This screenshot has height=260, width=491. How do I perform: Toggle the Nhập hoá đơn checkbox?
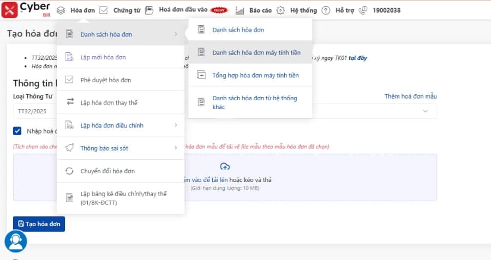pos(17,131)
